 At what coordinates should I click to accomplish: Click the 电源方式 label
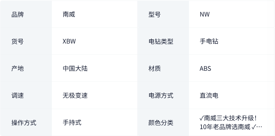(161, 96)
